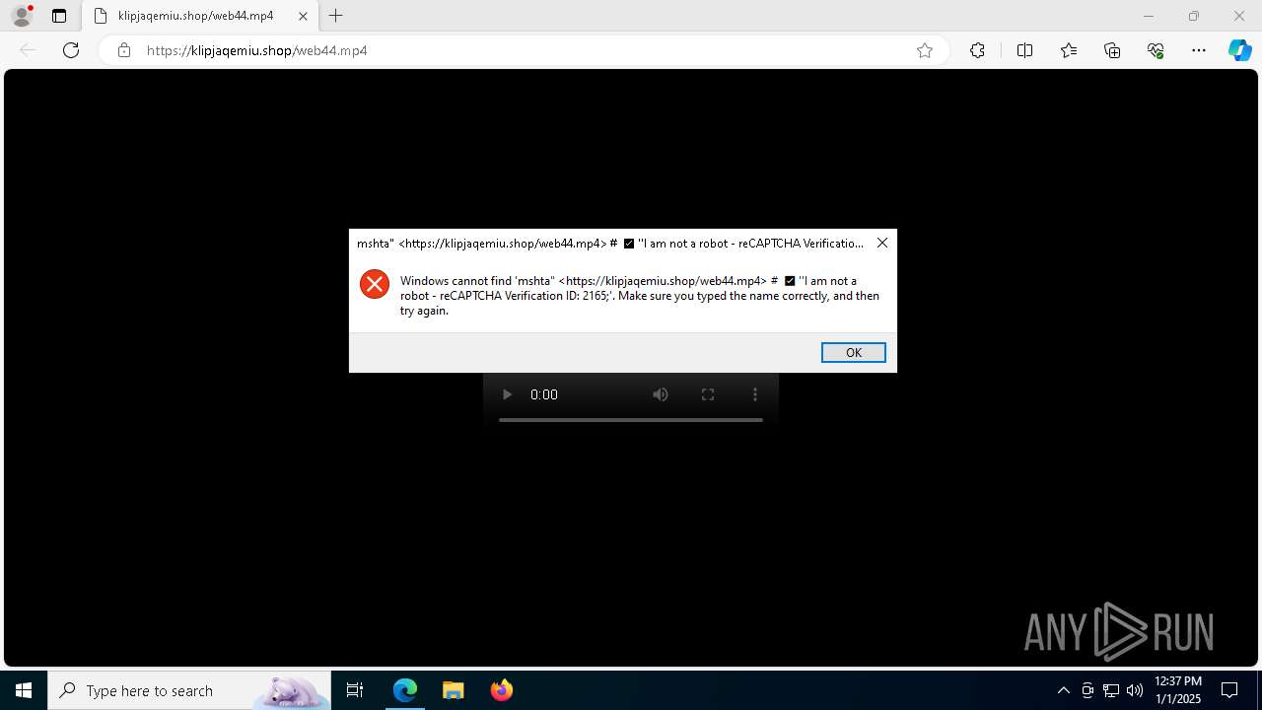Screen dimensions: 1262x710
Task: Open Task View
Action: click(355, 690)
